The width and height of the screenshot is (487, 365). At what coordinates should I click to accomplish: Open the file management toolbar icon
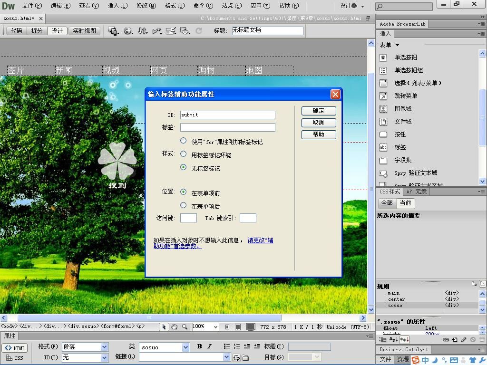[x=143, y=31]
